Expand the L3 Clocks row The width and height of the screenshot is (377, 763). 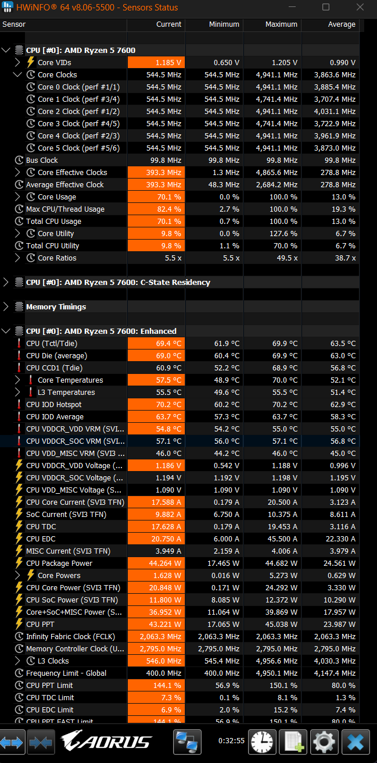(17, 661)
